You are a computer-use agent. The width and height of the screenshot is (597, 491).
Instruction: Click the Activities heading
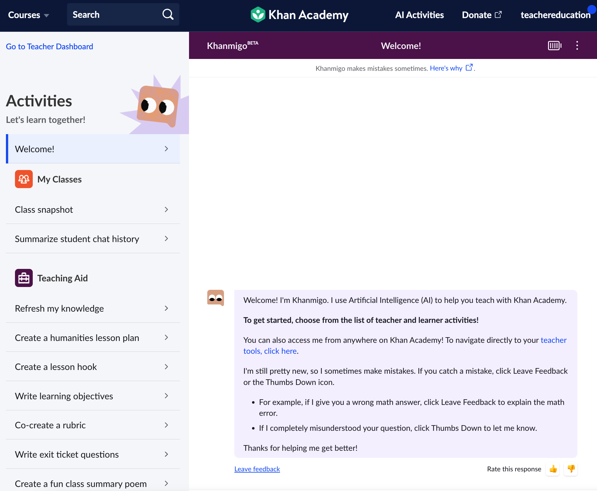(39, 101)
